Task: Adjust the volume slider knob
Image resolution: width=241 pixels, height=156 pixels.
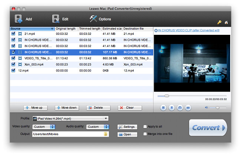Action: coord(217,107)
